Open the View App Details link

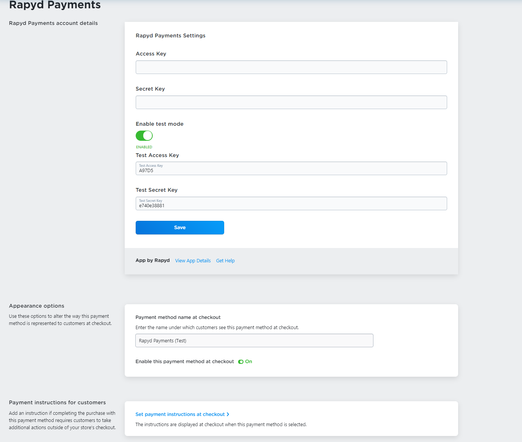pos(193,261)
